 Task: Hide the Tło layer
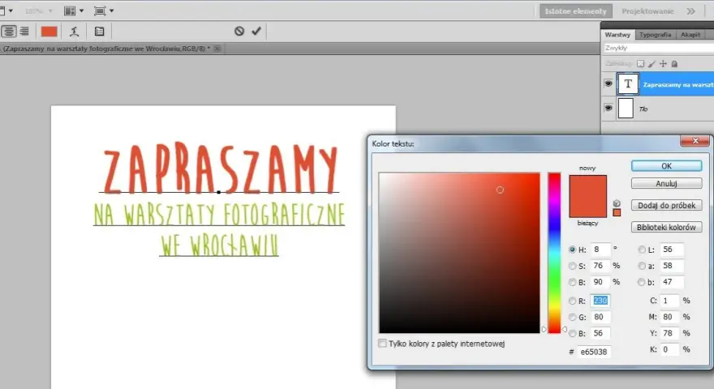[608, 109]
